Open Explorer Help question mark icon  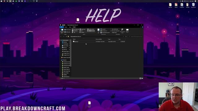142,27
